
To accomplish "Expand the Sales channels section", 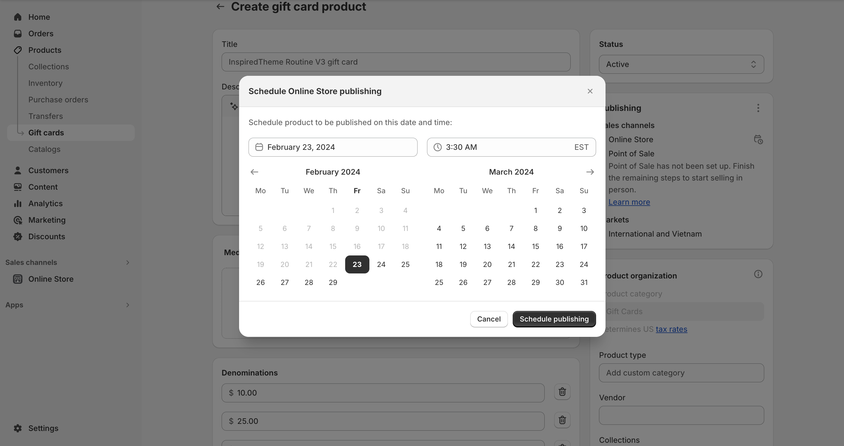I will pyautogui.click(x=127, y=263).
